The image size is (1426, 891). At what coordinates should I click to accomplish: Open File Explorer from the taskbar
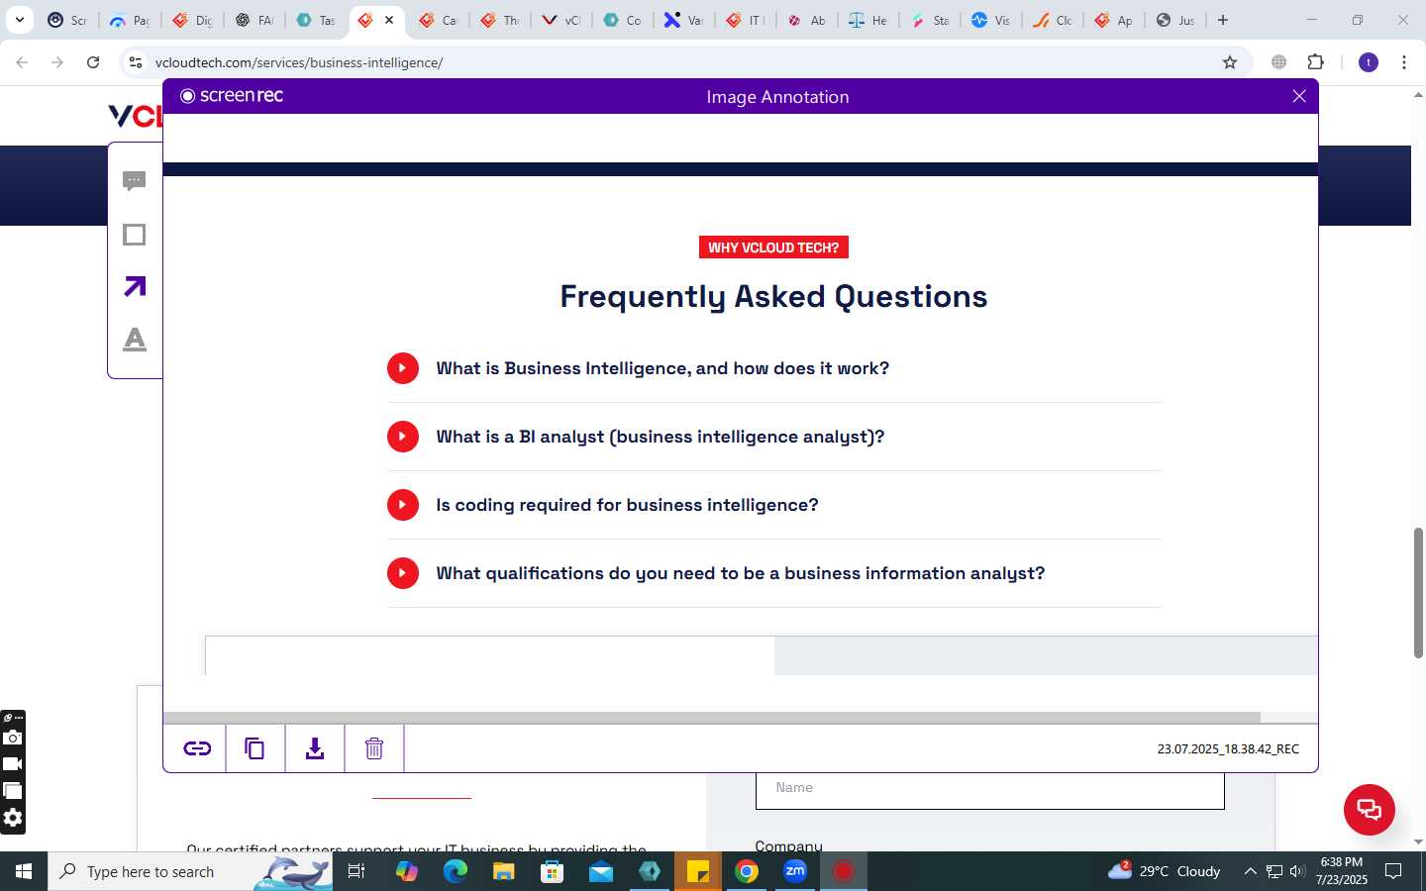point(504,871)
